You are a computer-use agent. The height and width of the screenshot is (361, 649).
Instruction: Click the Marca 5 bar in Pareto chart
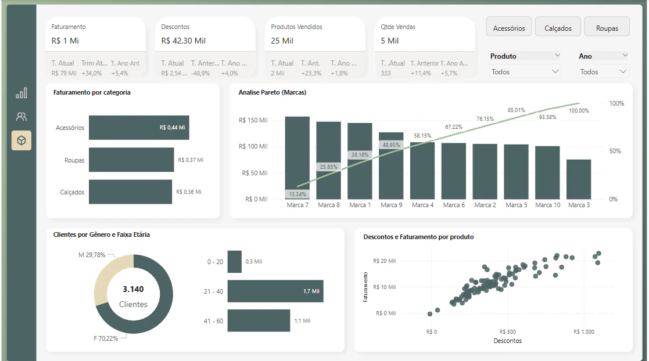click(516, 172)
